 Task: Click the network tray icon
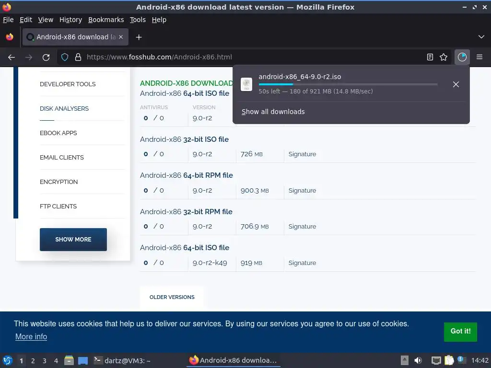436,360
